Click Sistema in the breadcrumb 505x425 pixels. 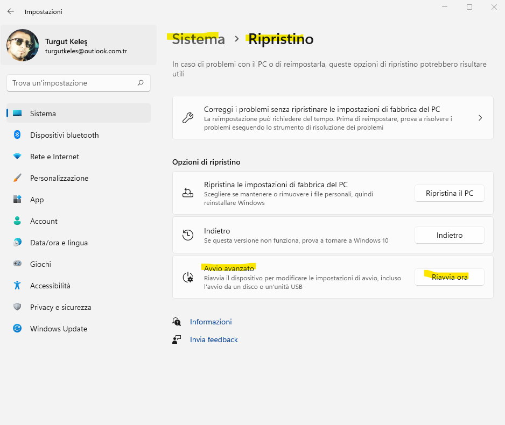(x=198, y=39)
